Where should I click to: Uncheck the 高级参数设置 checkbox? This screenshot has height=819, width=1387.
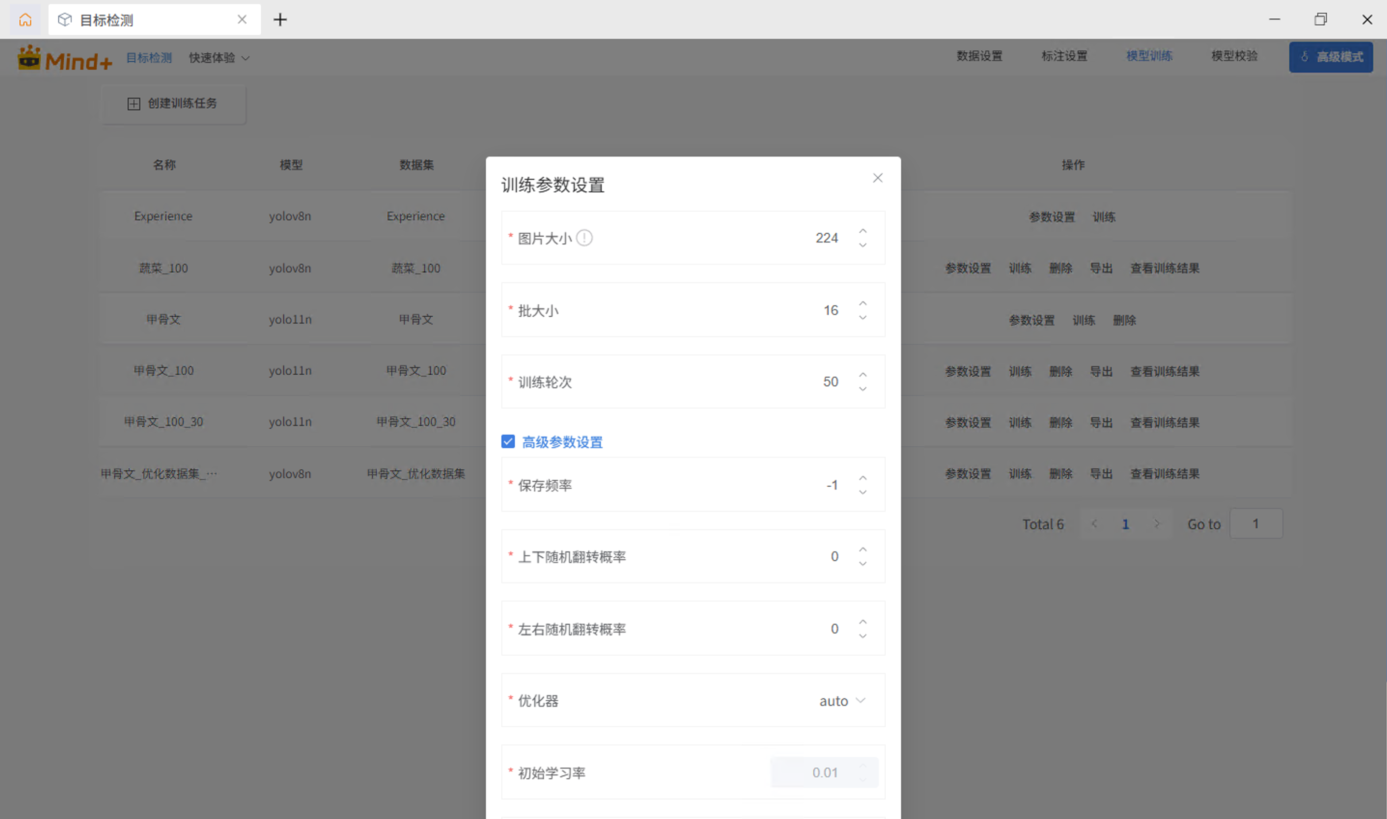507,441
